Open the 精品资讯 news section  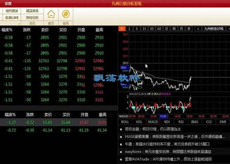pyautogui.click(x=32, y=11)
